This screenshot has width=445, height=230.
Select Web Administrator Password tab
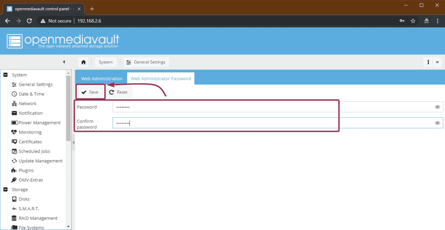[x=161, y=79]
